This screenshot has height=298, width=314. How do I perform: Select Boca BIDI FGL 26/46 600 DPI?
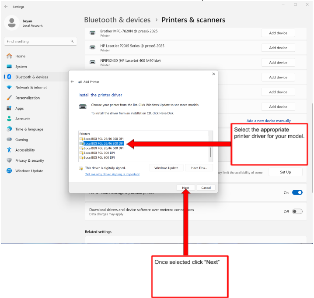click(104, 148)
